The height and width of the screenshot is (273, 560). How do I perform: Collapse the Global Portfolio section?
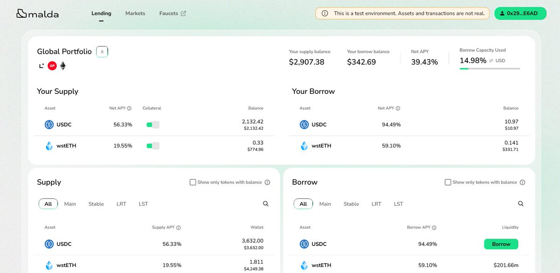click(x=102, y=52)
